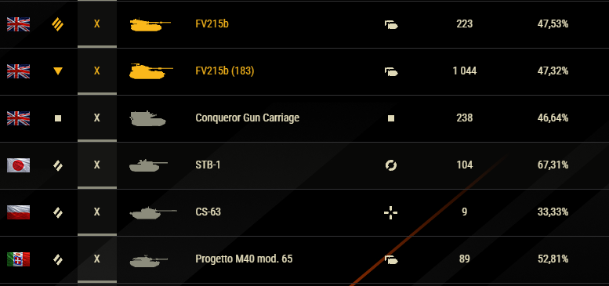Click the sniper crosshair icon in CS-63 row
Screen dimensions: 609x286
click(x=391, y=212)
